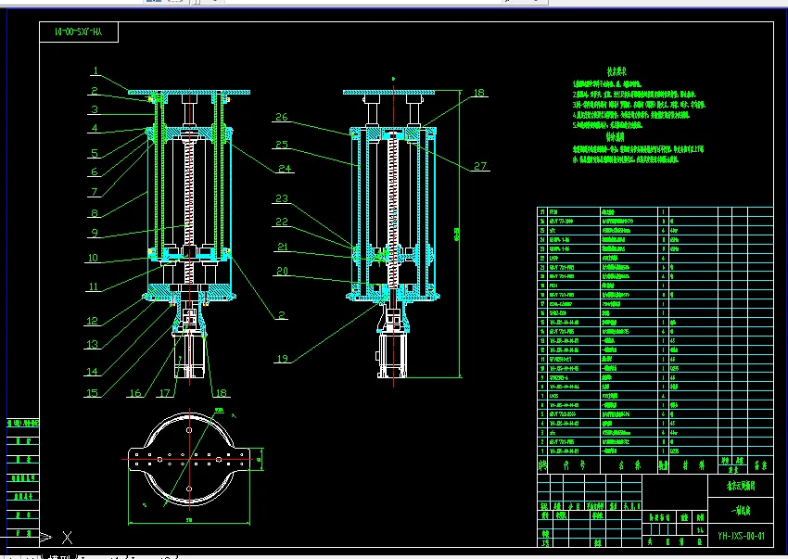
Task: Click part callout number 12
Action: (92, 321)
